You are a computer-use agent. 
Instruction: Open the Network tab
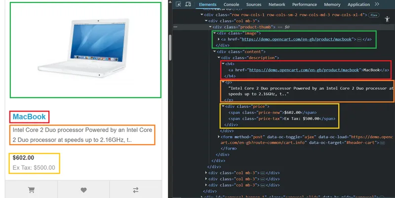tap(277, 4)
